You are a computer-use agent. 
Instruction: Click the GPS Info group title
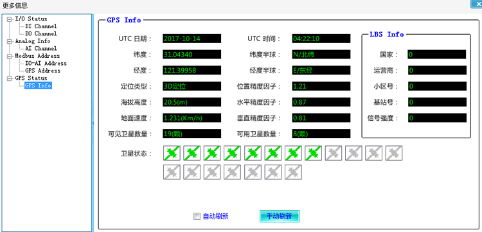[124, 20]
